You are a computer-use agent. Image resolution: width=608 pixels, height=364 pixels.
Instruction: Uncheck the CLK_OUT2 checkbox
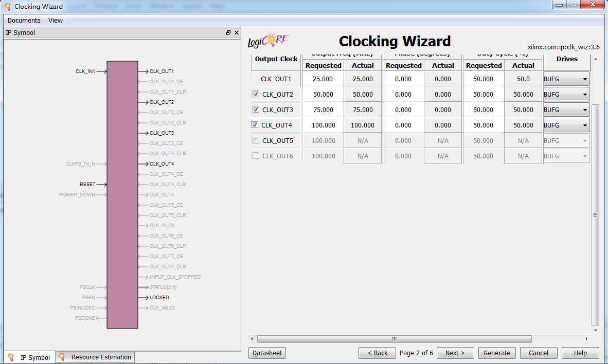tap(256, 94)
